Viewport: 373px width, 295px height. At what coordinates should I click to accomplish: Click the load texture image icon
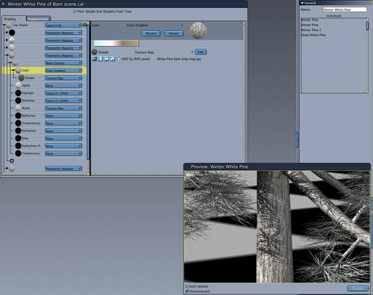click(94, 59)
